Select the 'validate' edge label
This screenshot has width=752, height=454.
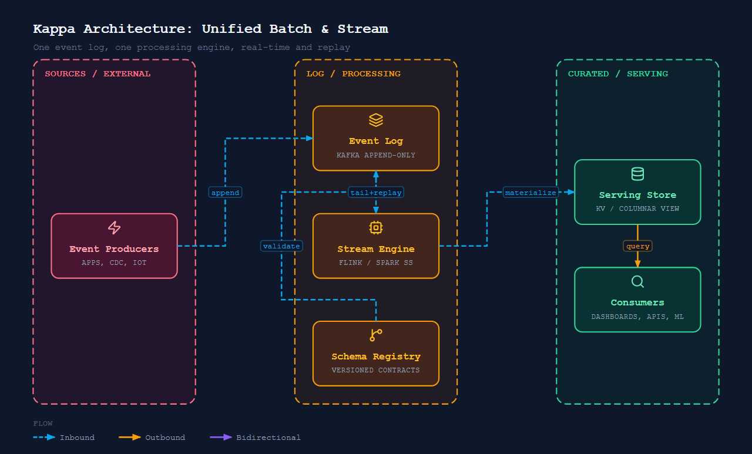tap(281, 246)
